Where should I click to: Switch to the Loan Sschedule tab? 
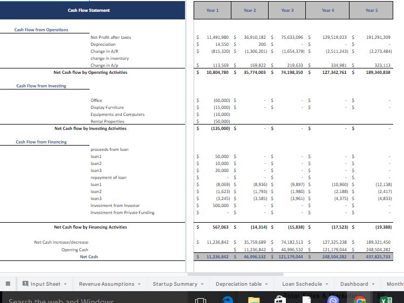pyautogui.click(x=302, y=284)
